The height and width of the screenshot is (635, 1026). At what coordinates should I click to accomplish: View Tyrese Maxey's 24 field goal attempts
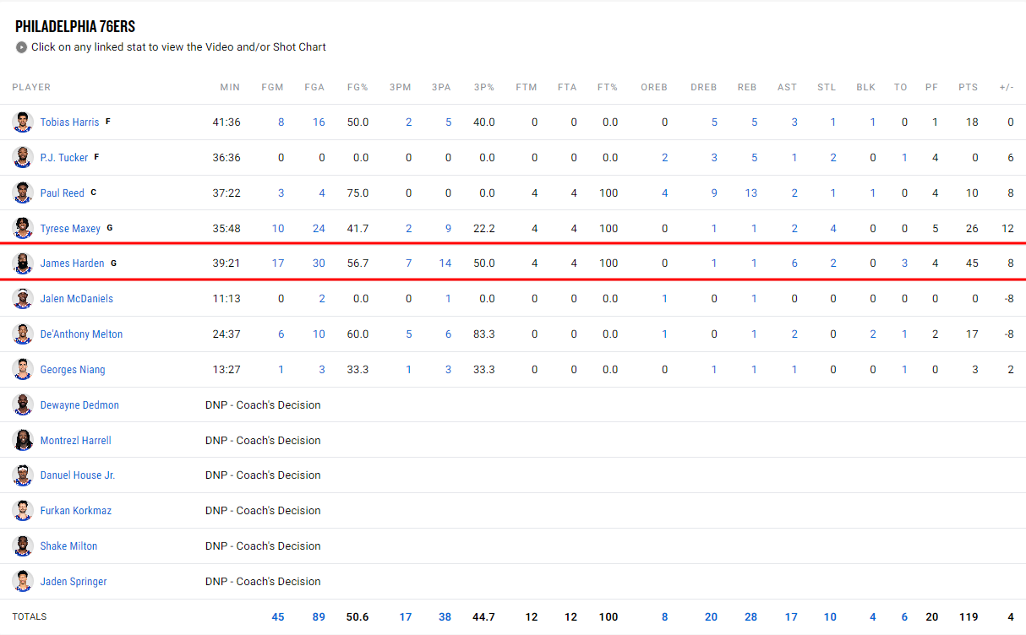(x=319, y=229)
